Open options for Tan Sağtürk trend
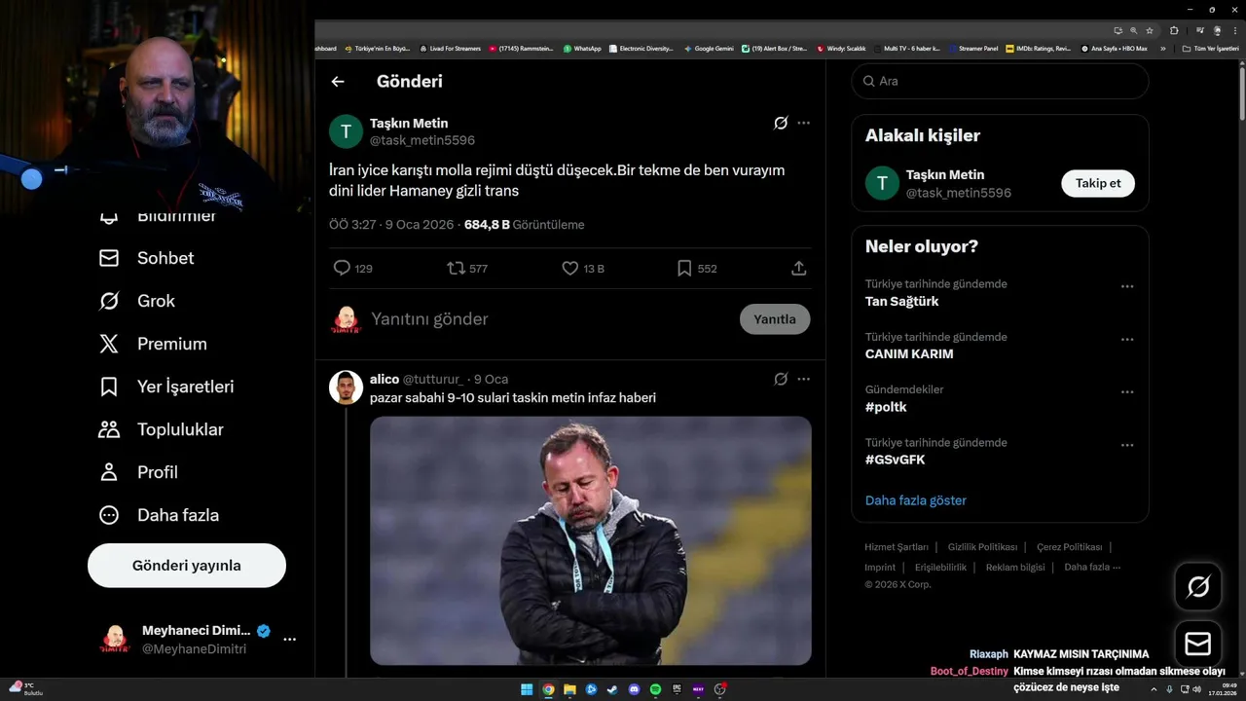This screenshot has width=1246, height=701. tap(1127, 287)
